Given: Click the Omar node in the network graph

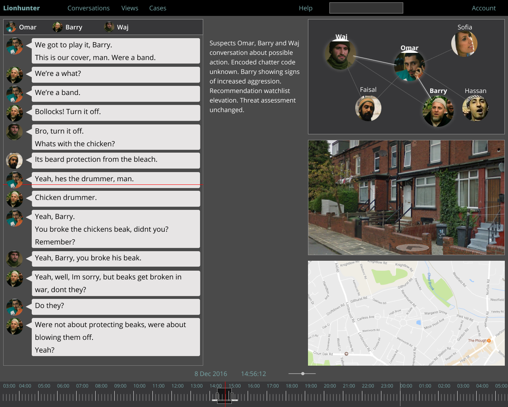Looking at the screenshot, I should pyautogui.click(x=410, y=66).
